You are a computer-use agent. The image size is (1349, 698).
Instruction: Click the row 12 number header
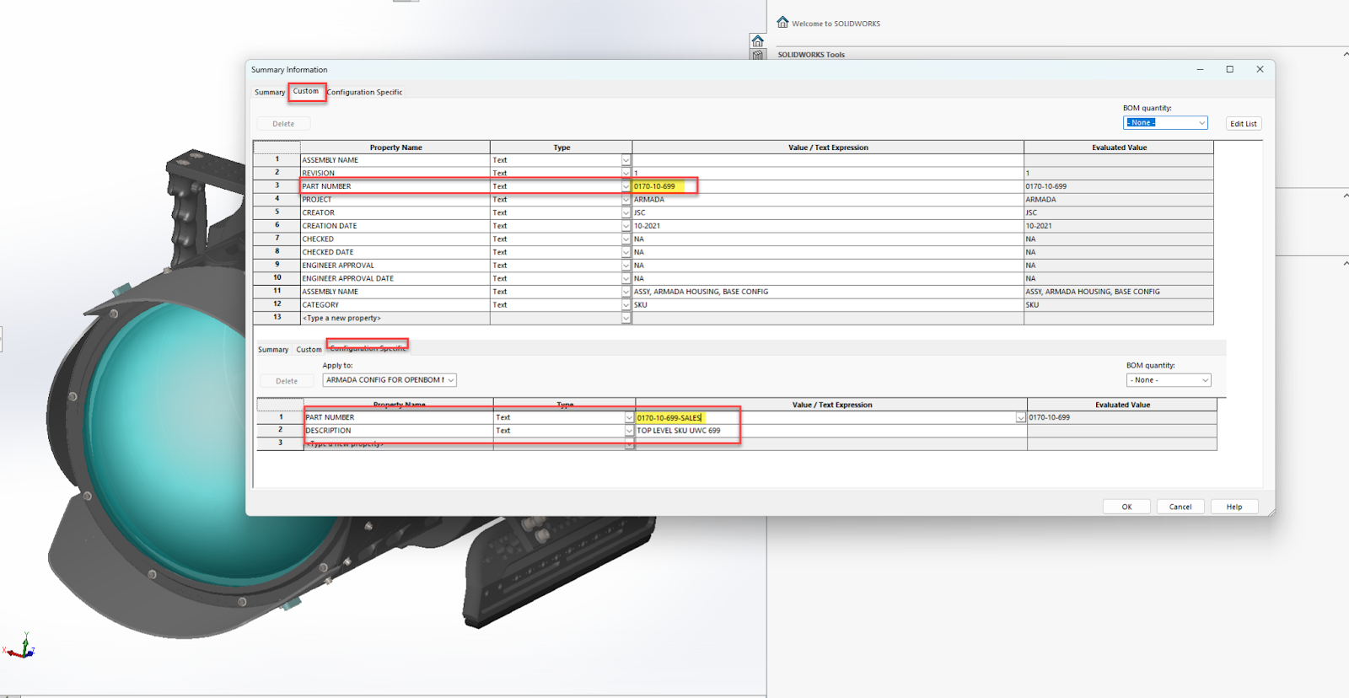coord(277,304)
